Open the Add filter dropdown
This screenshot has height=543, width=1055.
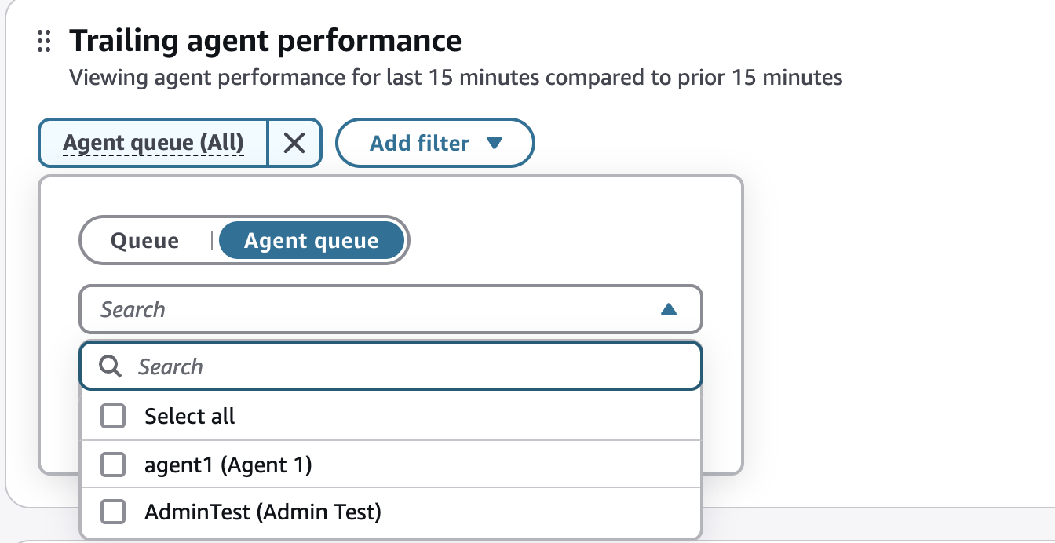[x=435, y=143]
